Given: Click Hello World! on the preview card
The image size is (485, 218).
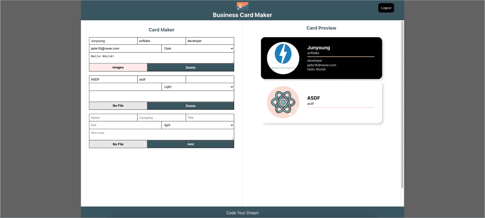Looking at the screenshot, I should (x=316, y=69).
